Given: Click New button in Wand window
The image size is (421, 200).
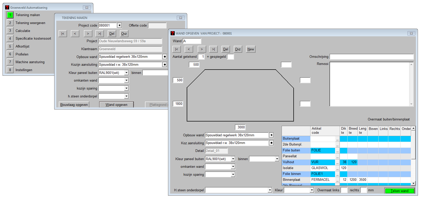Looking at the screenshot, I should (x=251, y=49).
